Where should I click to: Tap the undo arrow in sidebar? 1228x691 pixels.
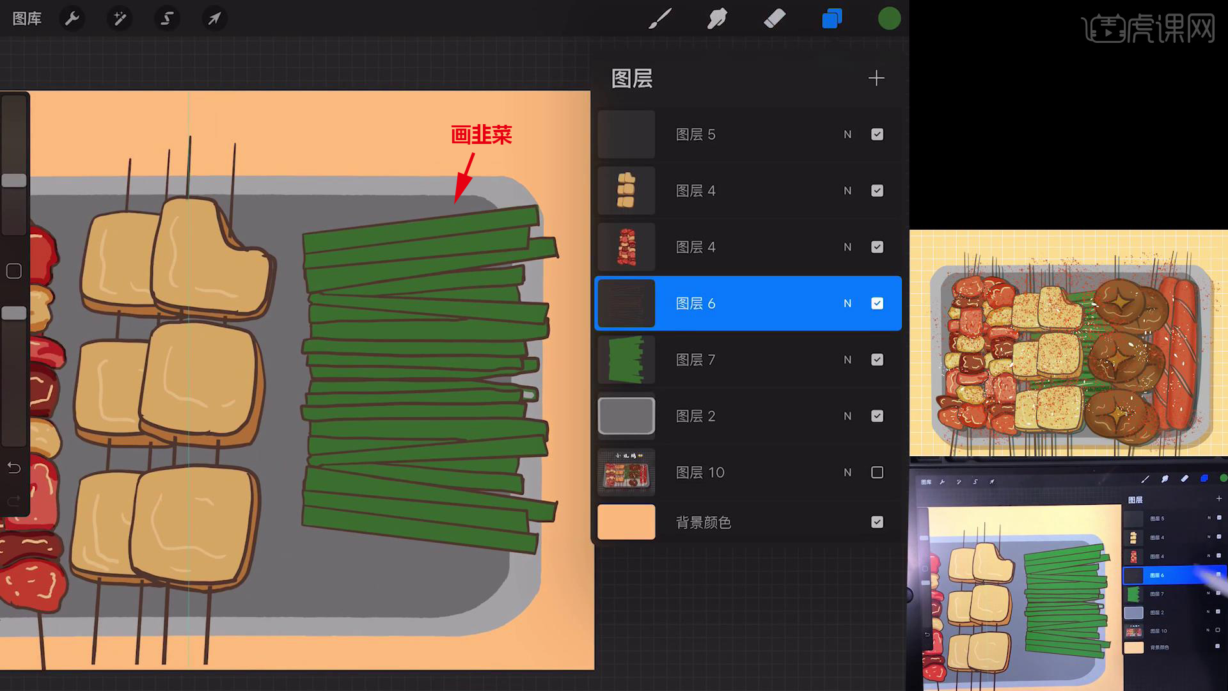point(14,468)
